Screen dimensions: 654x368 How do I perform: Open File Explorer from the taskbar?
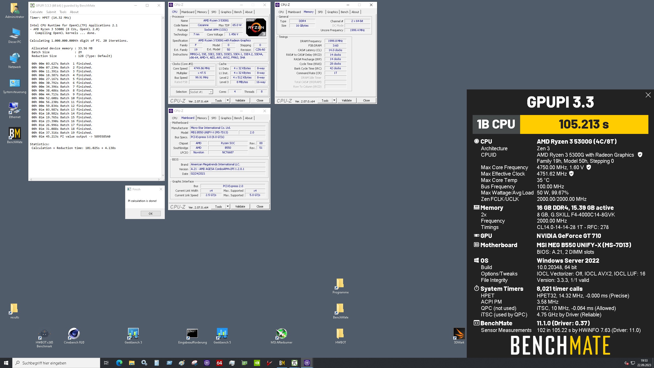132,363
